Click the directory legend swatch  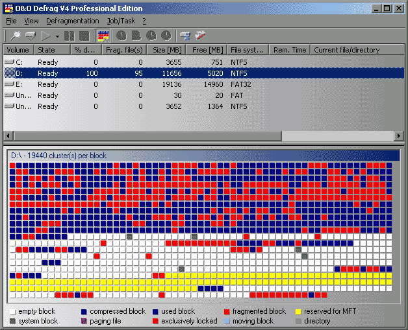298,321
